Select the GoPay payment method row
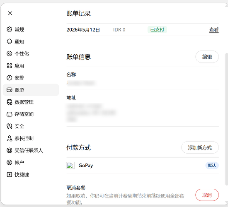The image size is (228, 207). 143,166
